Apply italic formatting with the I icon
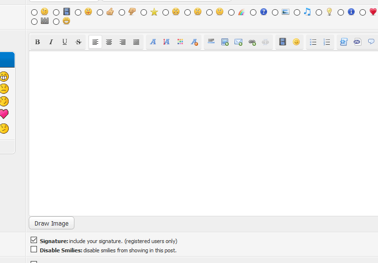This screenshot has width=378, height=263. coord(51,42)
